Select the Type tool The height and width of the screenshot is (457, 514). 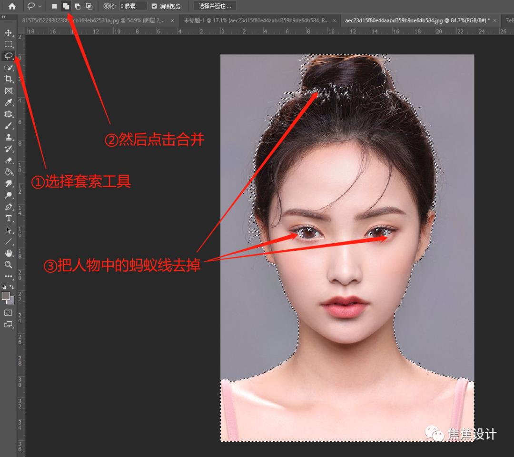pos(9,219)
